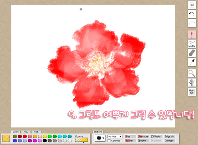Click the grayed-out redo arrow

click(x=192, y=23)
